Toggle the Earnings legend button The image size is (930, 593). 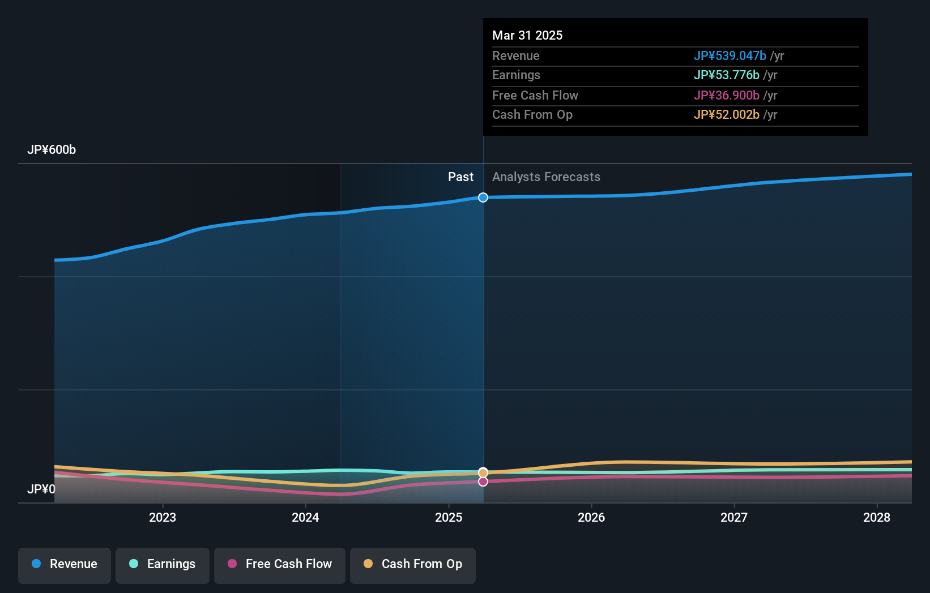[163, 565]
